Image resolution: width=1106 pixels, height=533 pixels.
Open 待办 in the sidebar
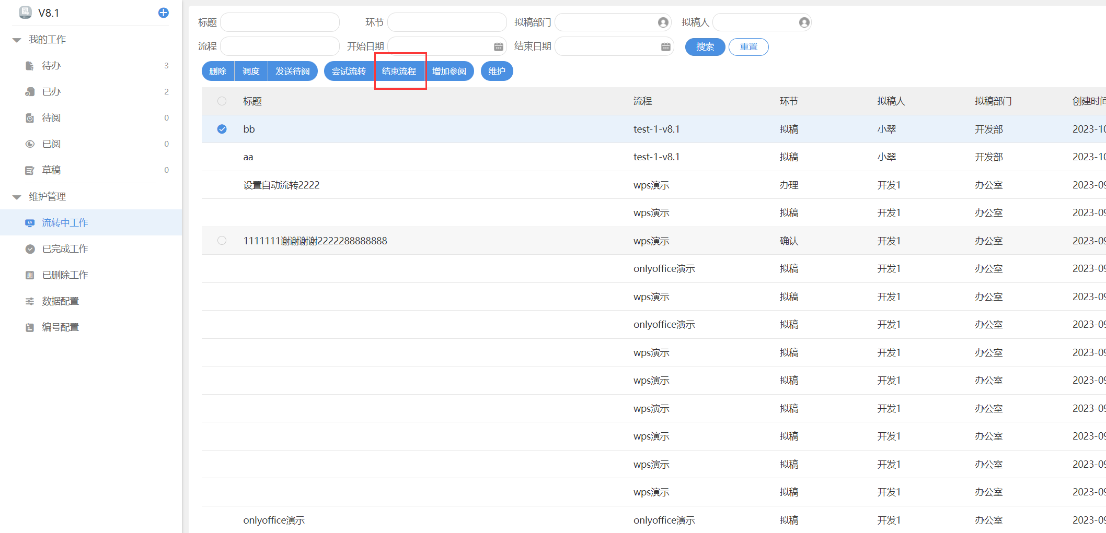tap(91, 66)
